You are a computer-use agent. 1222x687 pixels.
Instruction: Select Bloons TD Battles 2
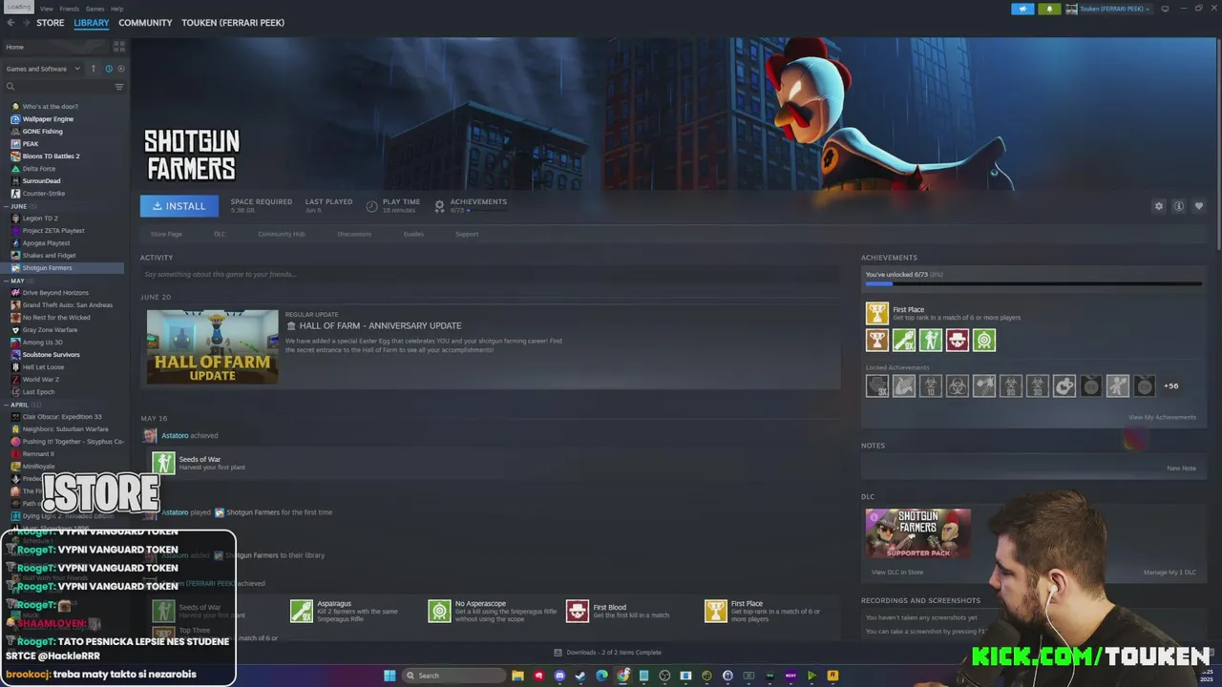(51, 156)
